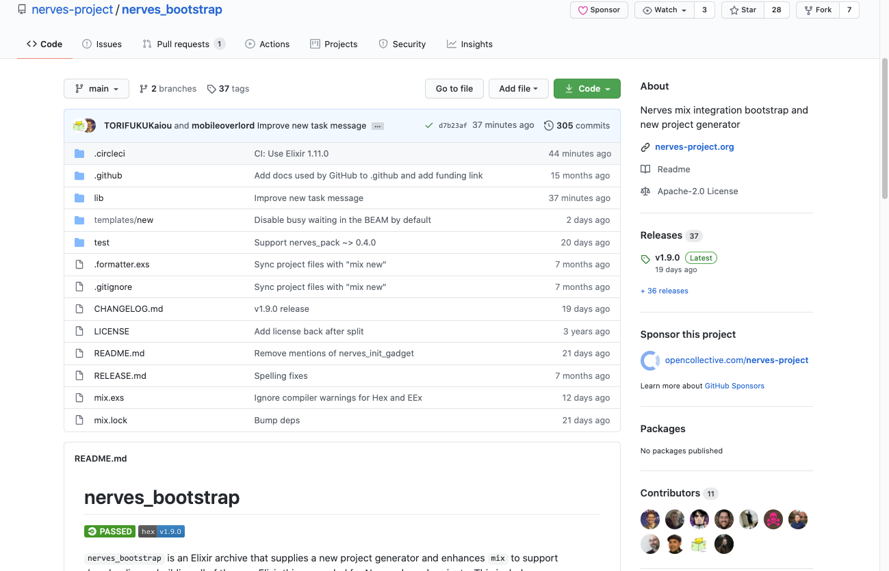Open opencollective.com/nerves-project link
889x571 pixels.
(x=736, y=360)
